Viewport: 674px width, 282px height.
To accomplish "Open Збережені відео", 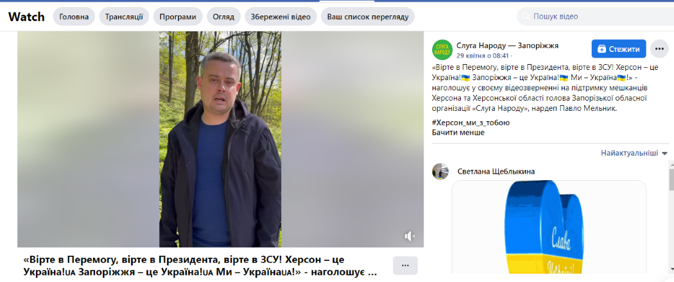I will (281, 17).
